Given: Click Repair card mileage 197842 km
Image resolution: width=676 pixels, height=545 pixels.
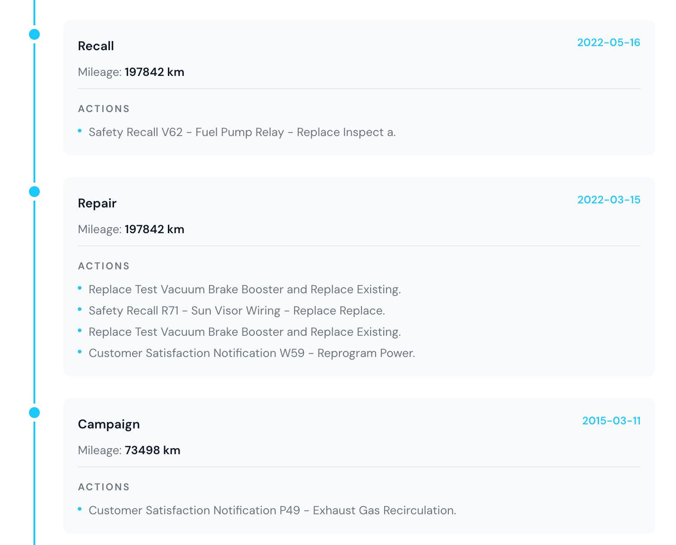Looking at the screenshot, I should click(x=154, y=230).
